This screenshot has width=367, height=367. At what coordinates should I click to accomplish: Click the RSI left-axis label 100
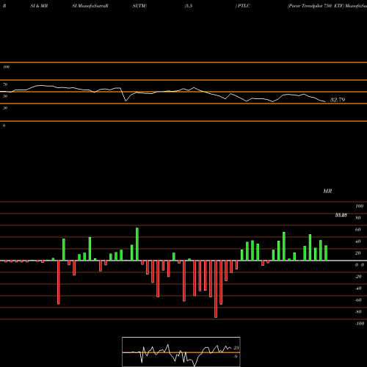pos(6,67)
